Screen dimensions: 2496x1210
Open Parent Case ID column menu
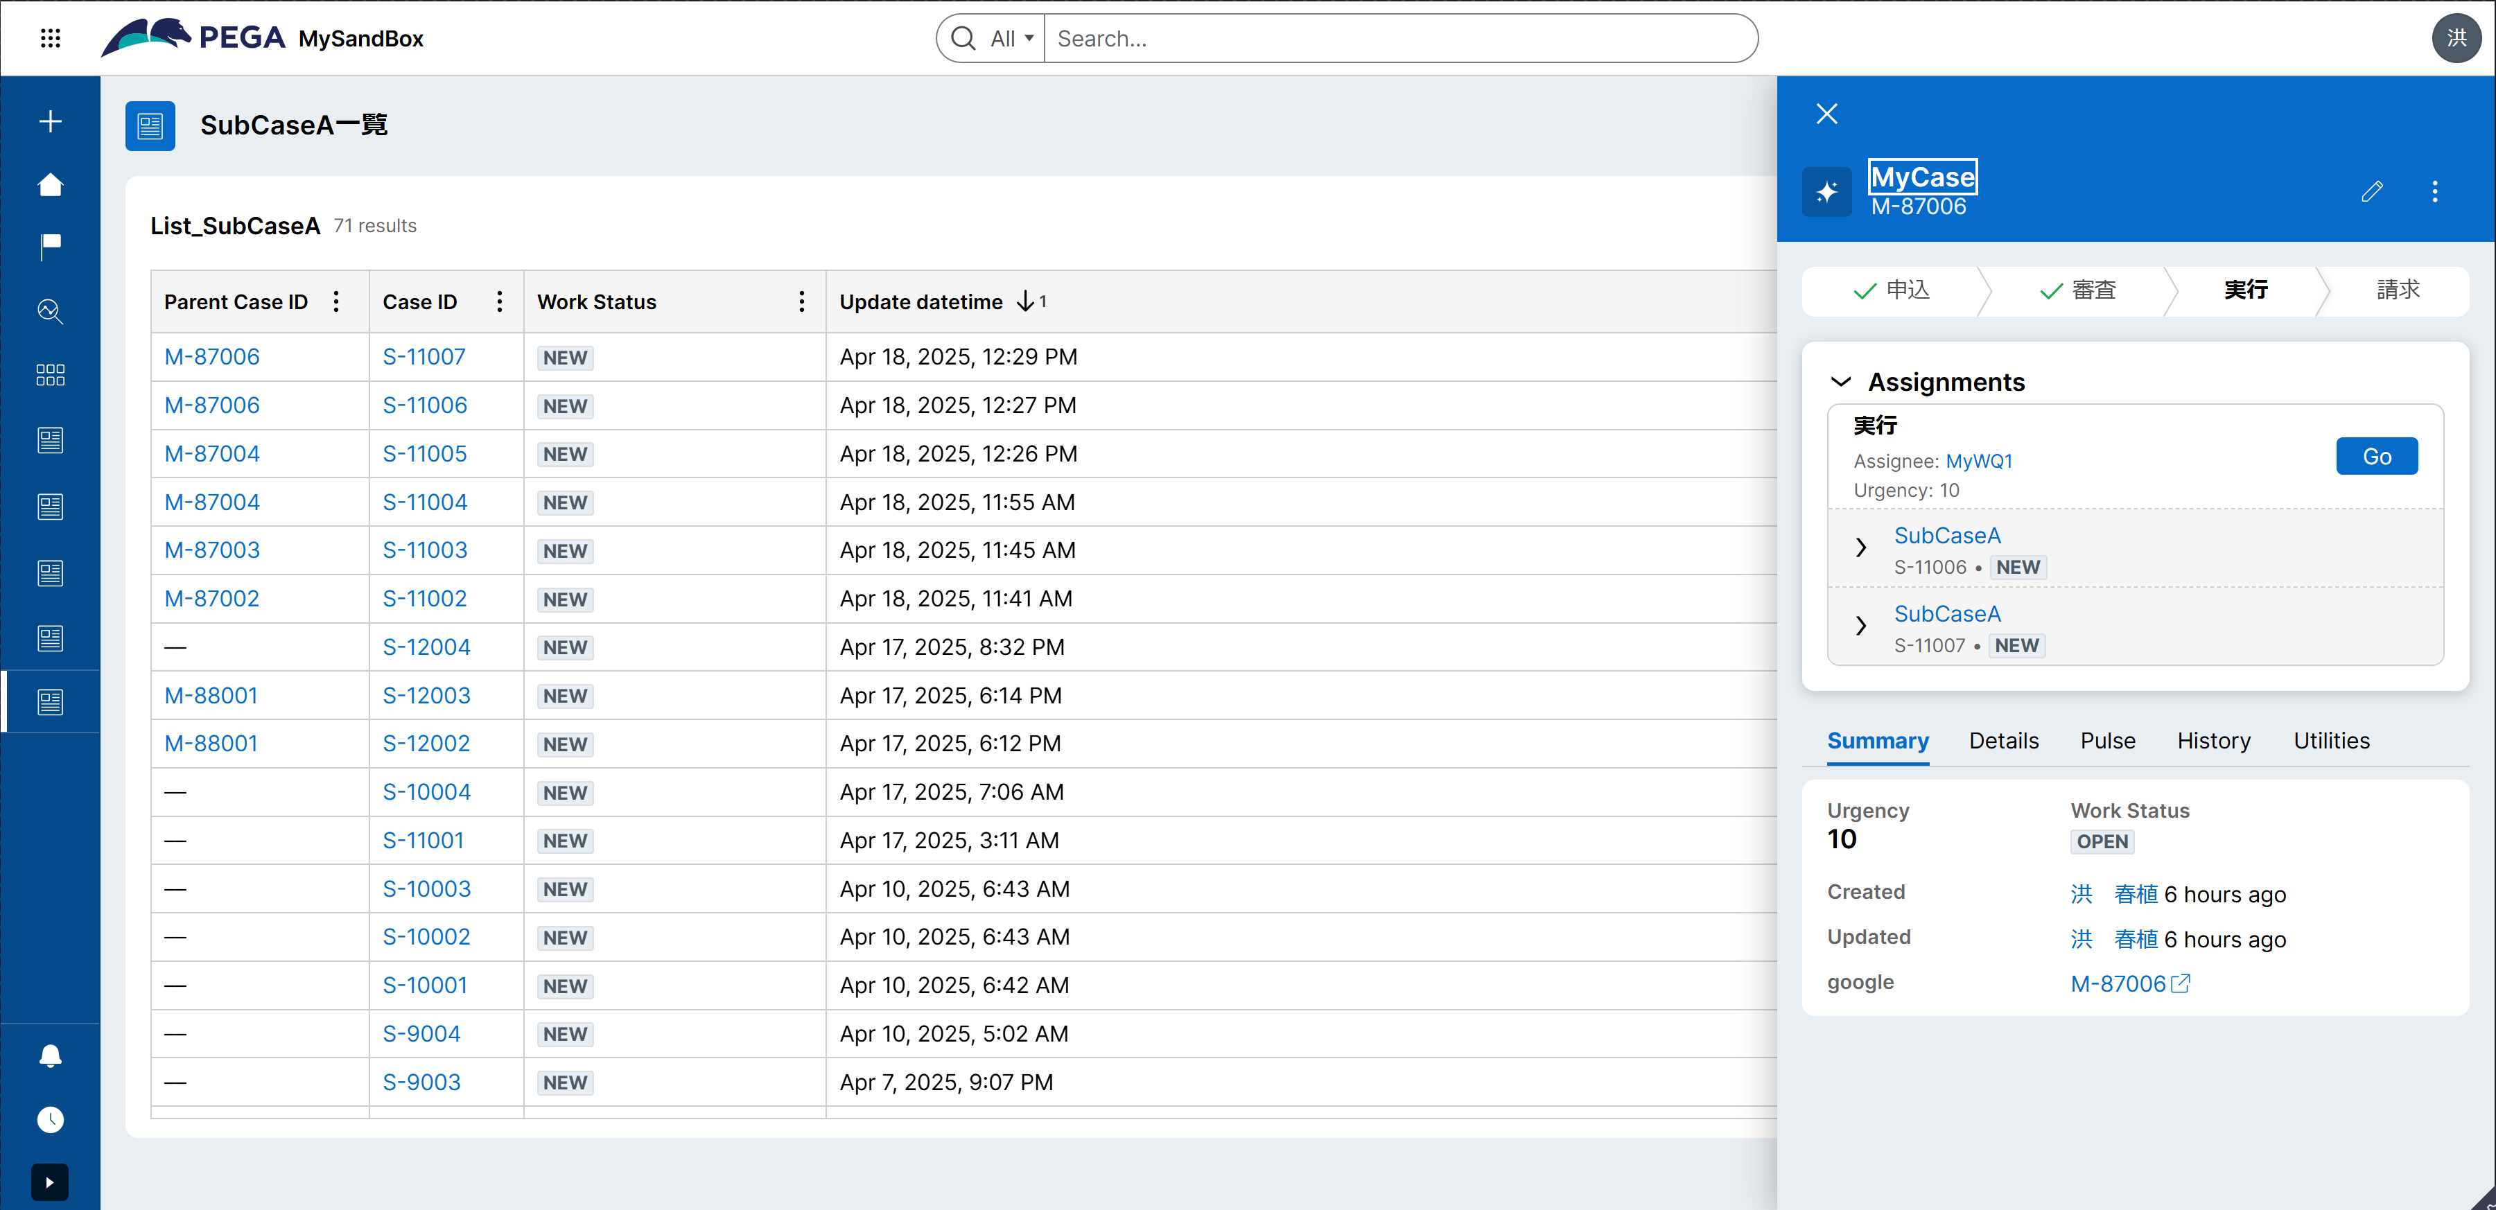pyautogui.click(x=336, y=301)
